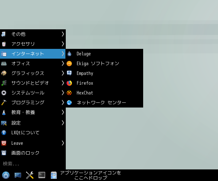
Task: Click the Empathy chat bubble icon
Action: coord(69,73)
